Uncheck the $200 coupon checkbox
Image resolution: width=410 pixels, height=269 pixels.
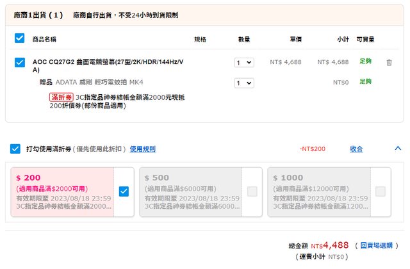pyautogui.click(x=124, y=191)
